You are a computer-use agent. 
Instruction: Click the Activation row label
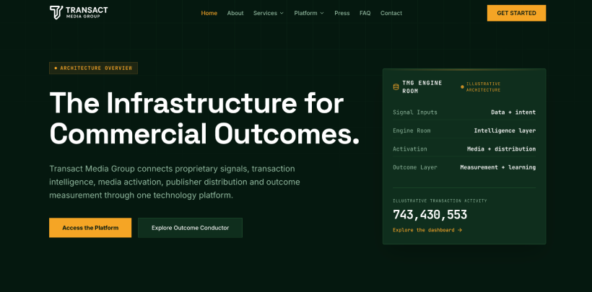tap(409, 149)
